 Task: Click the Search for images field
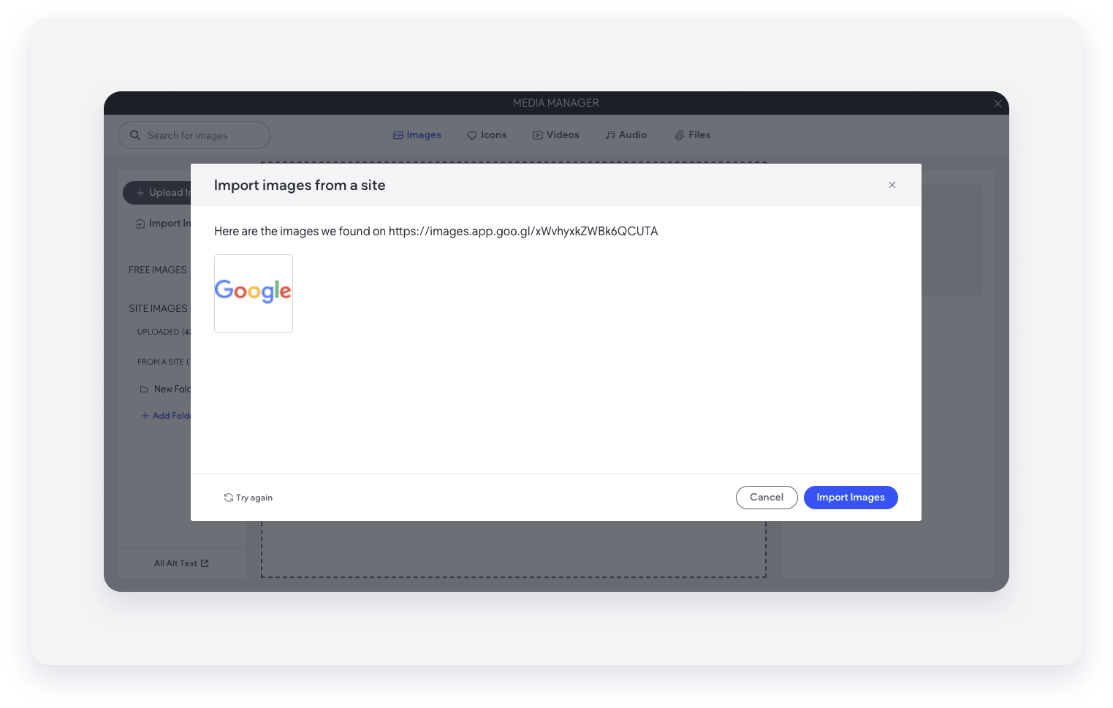(194, 135)
